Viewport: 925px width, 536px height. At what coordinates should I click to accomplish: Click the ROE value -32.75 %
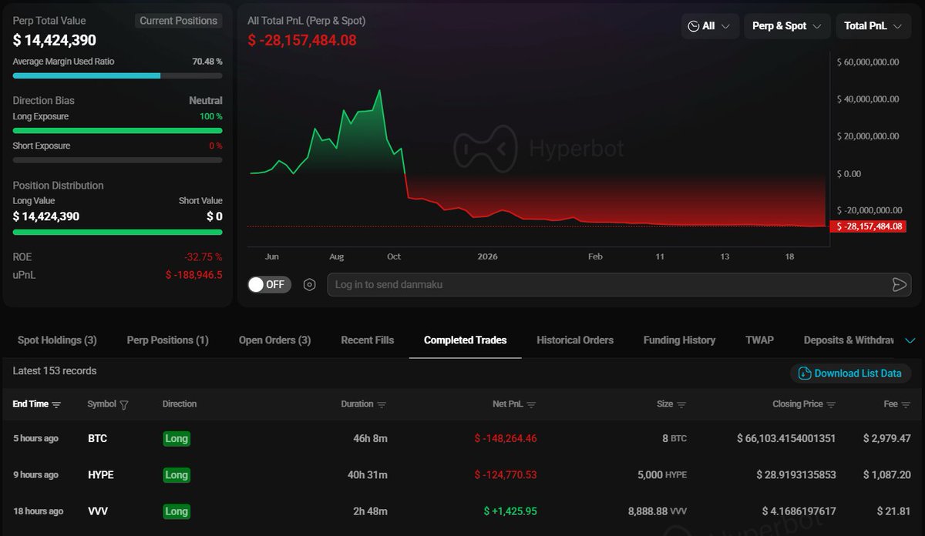click(x=203, y=257)
